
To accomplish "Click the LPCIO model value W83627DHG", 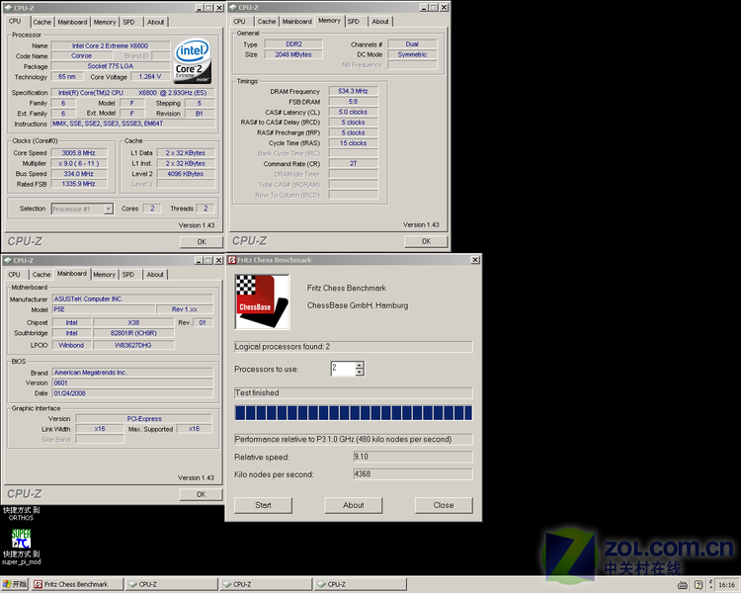I will click(x=133, y=345).
